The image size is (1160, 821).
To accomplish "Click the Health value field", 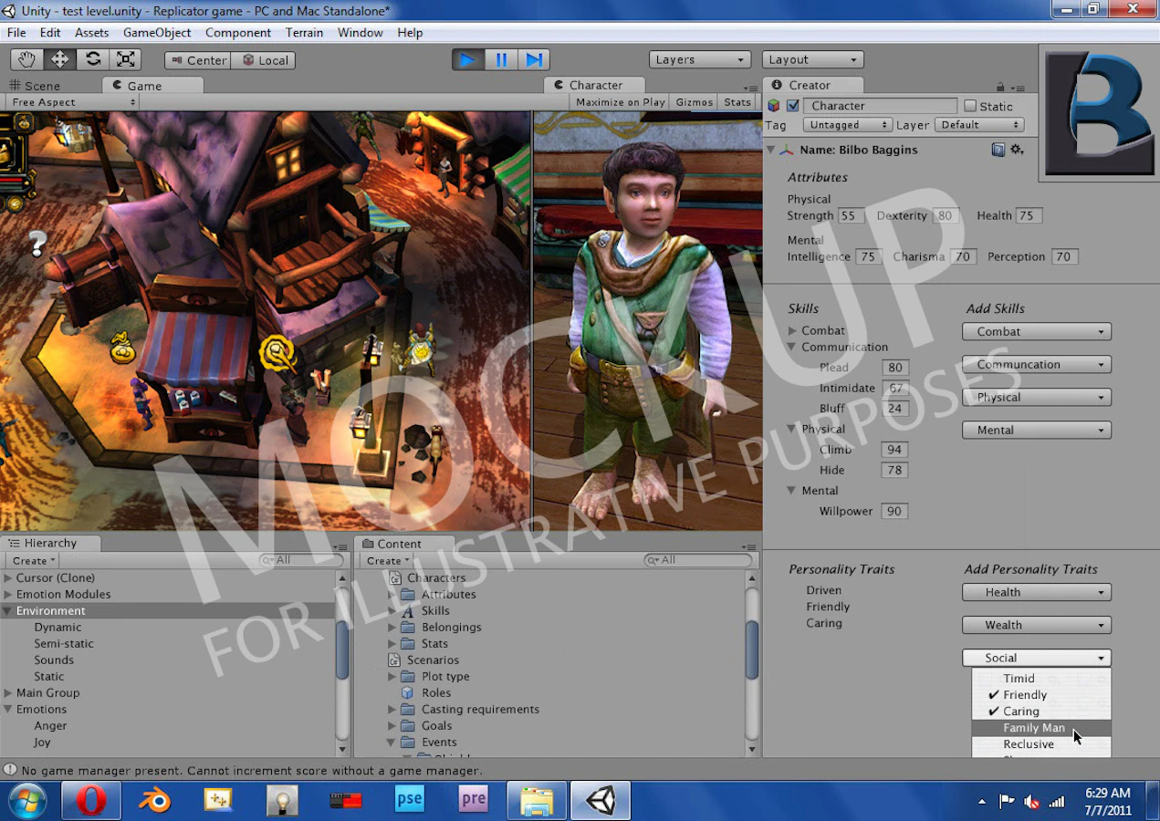I will pyautogui.click(x=1029, y=216).
